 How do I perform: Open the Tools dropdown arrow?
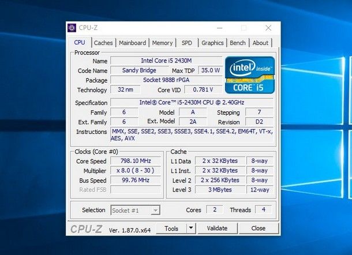point(191,228)
